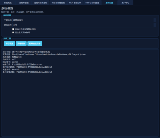Screen dimensions: 160x138
Task: Select the 词云可视化分析 tab
Action: pyautogui.click(x=58, y=3)
